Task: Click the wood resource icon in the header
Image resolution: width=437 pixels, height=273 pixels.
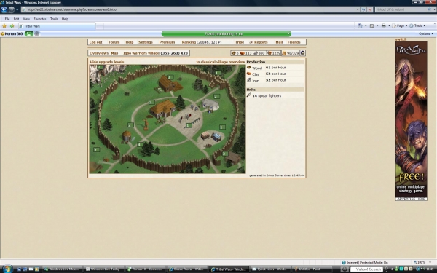Action: (x=233, y=53)
